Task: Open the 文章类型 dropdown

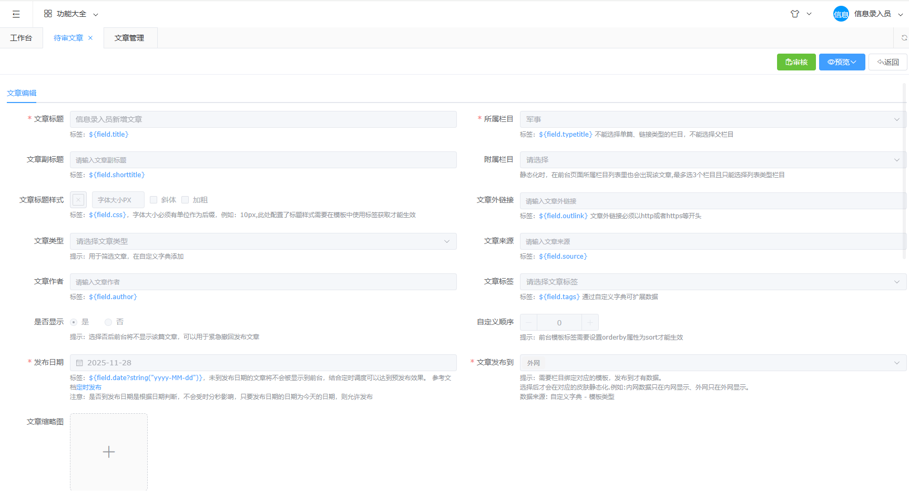Action: 263,241
